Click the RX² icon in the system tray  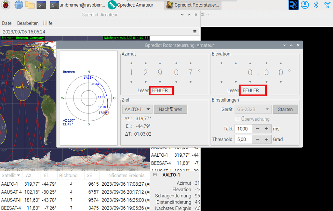click(x=293, y=5)
